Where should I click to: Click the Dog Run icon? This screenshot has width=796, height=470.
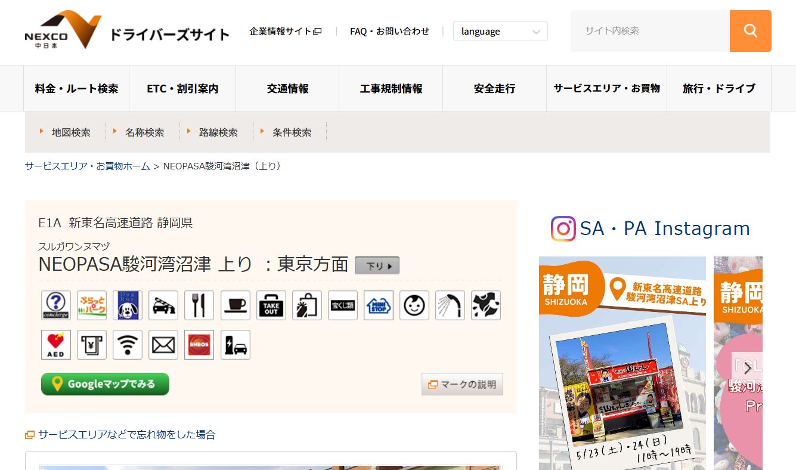(x=128, y=305)
